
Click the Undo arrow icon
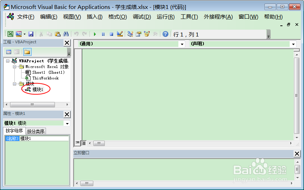point(76,34)
